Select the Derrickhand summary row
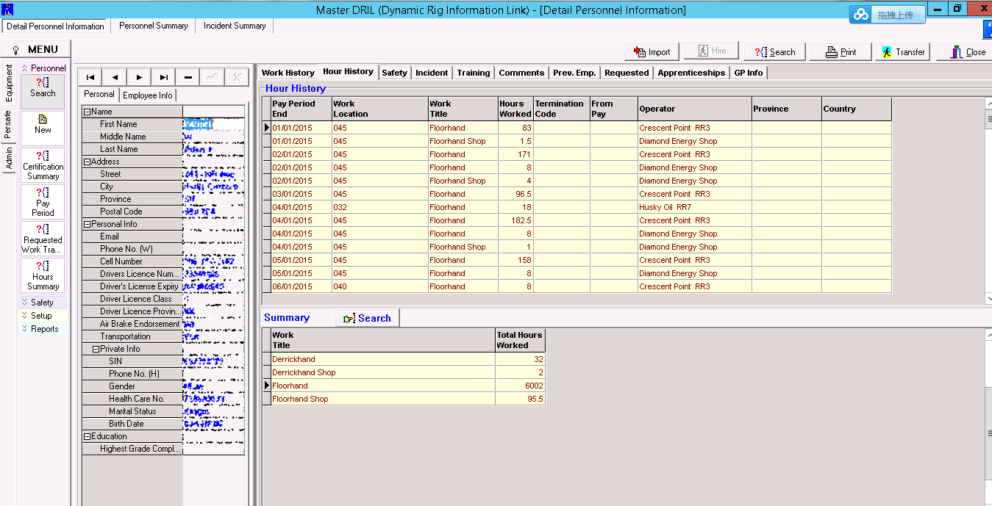 pyautogui.click(x=404, y=359)
